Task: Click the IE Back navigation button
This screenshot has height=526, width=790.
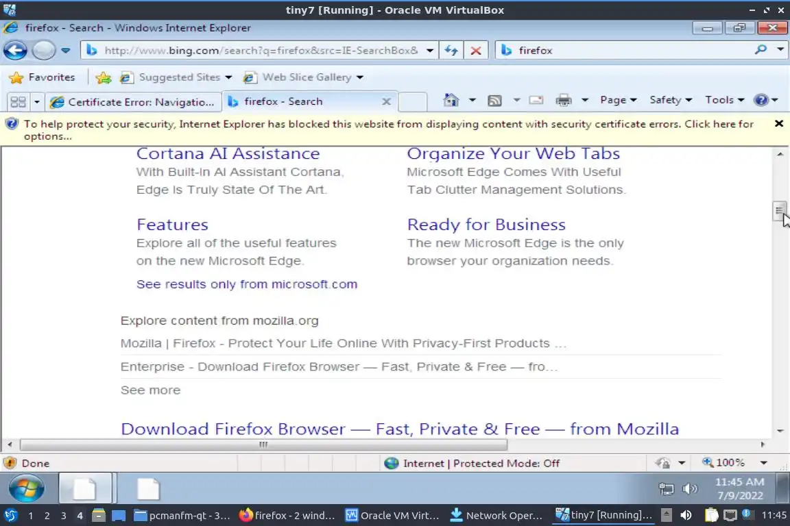Action: pyautogui.click(x=15, y=50)
